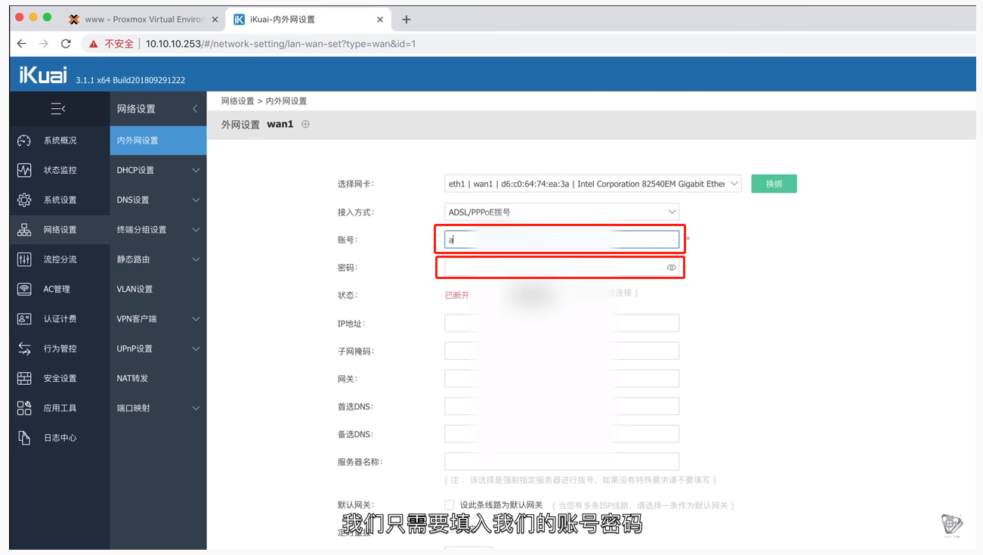
Task: Click the 网关 input field
Action: (561, 379)
